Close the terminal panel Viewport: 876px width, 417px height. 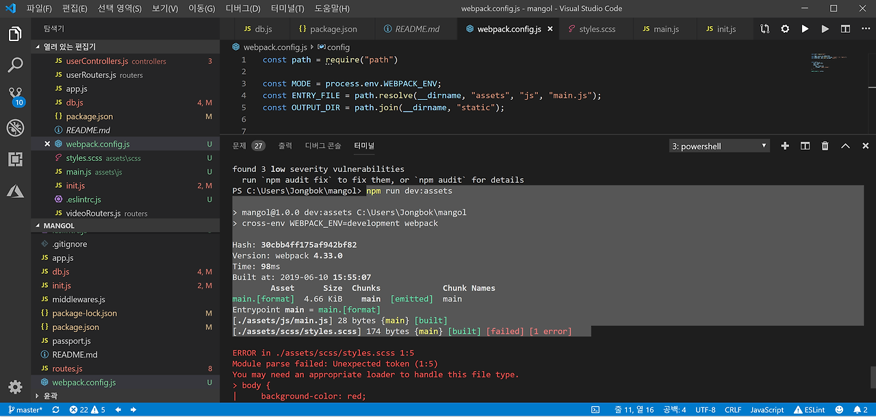click(865, 146)
